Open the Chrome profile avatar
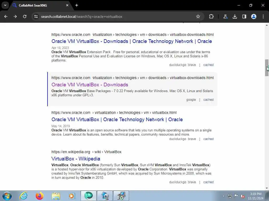The height and width of the screenshot is (201, 269). (x=254, y=16)
